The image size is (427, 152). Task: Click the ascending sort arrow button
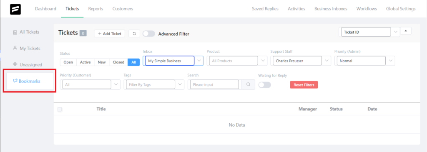pos(406,31)
